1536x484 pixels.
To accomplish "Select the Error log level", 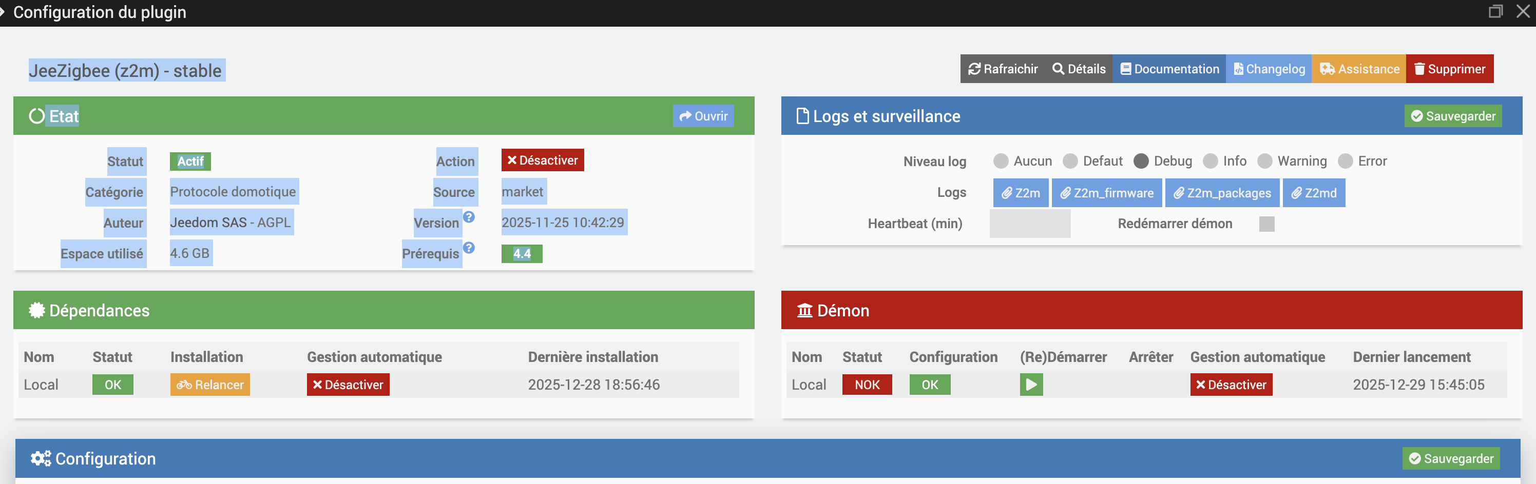I will point(1345,162).
